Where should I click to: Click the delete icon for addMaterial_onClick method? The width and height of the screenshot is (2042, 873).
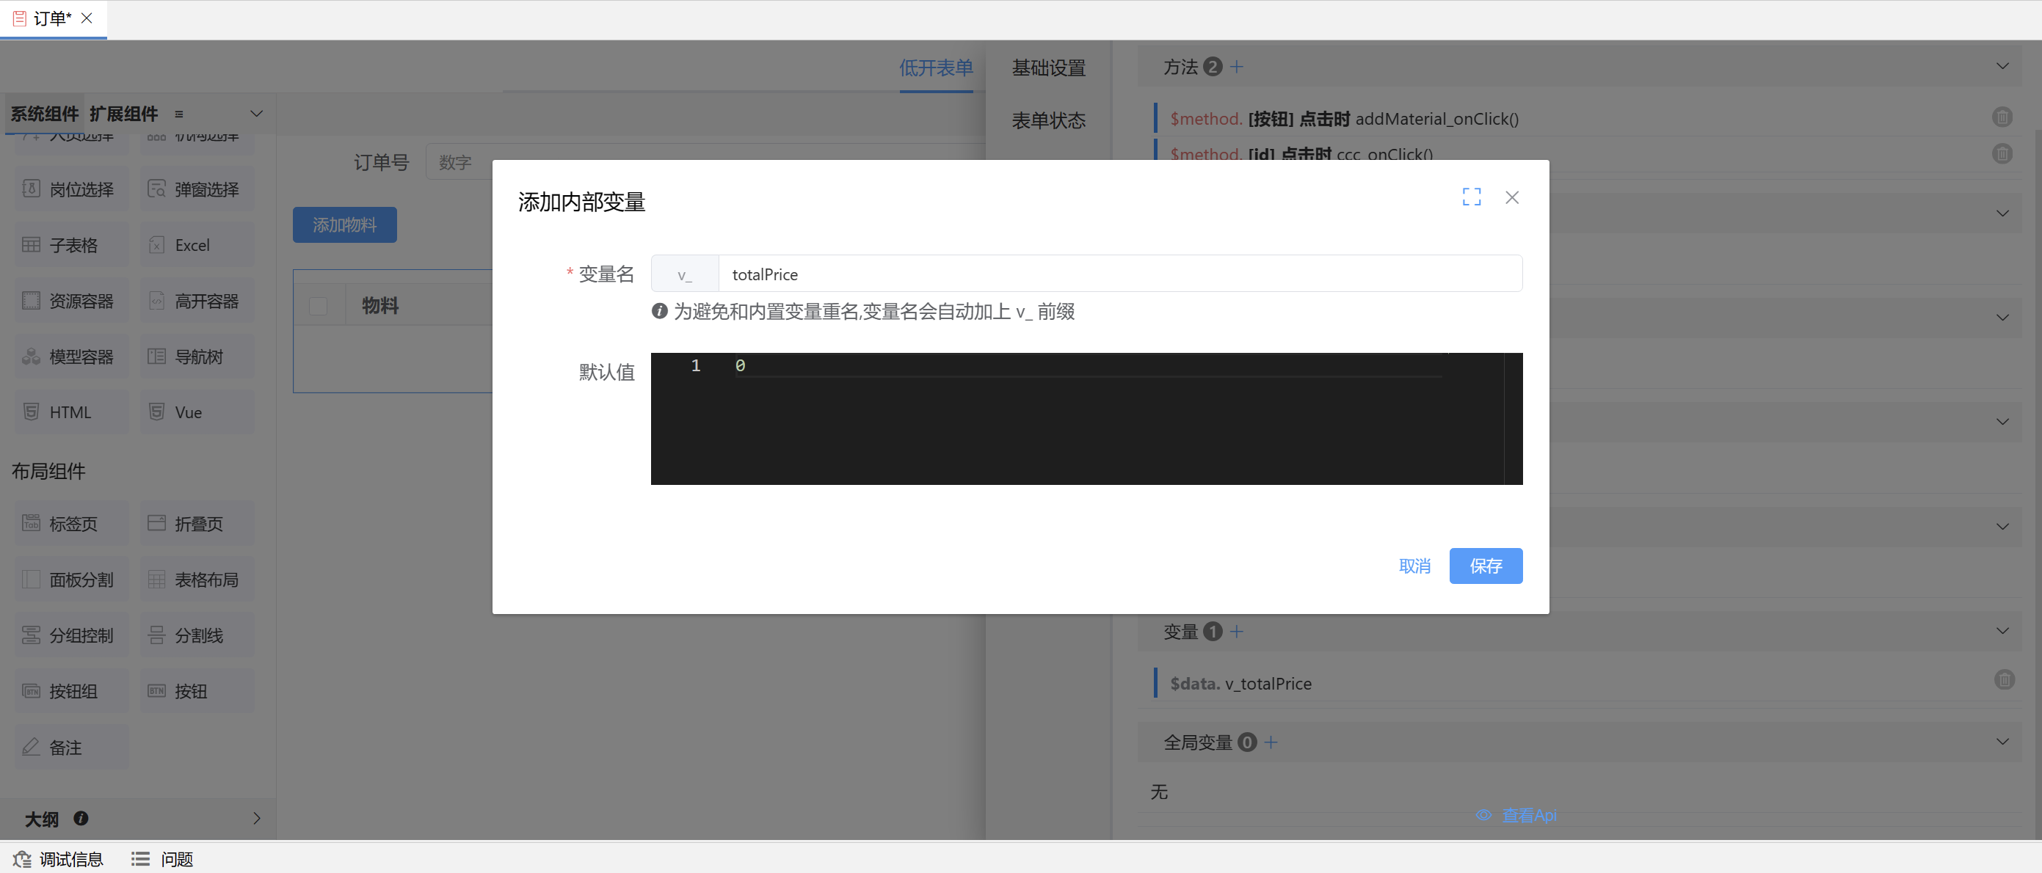coord(2002,118)
